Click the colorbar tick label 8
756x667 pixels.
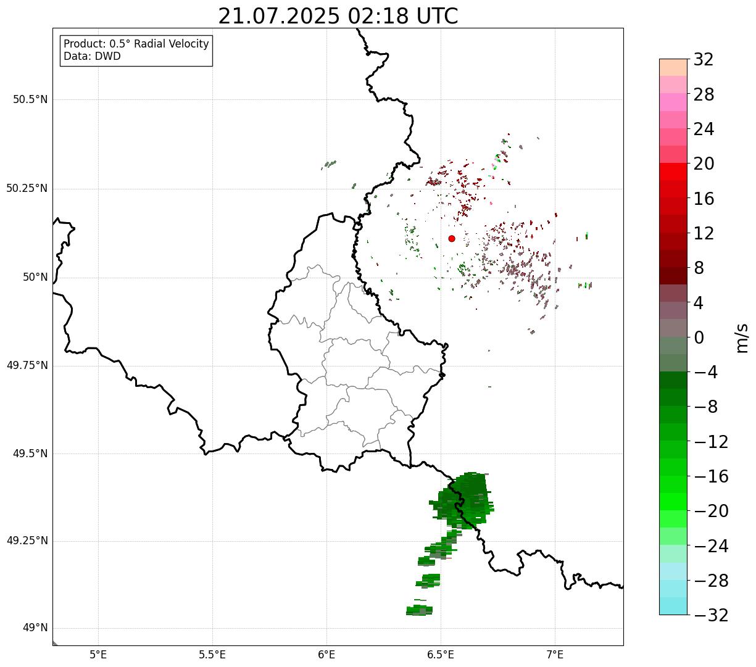coord(699,268)
